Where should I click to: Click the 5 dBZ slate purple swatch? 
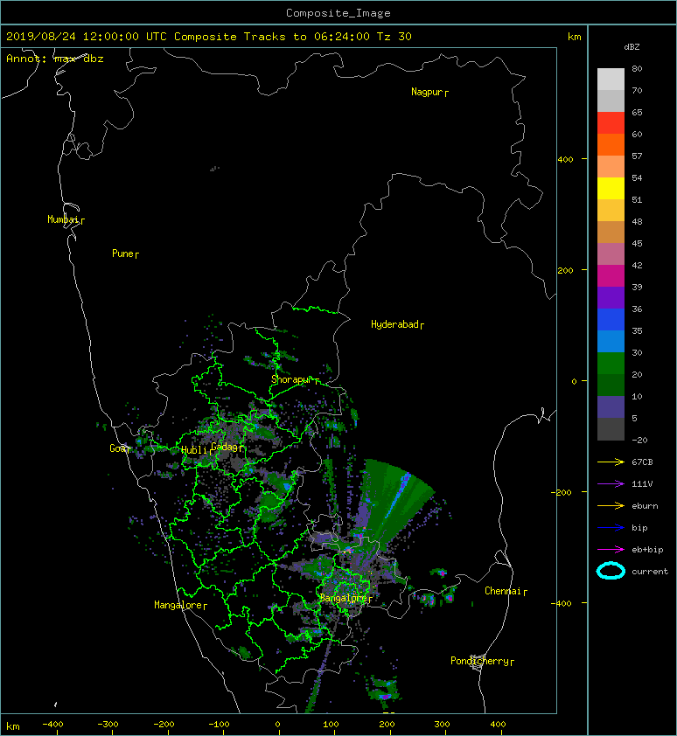(611, 406)
